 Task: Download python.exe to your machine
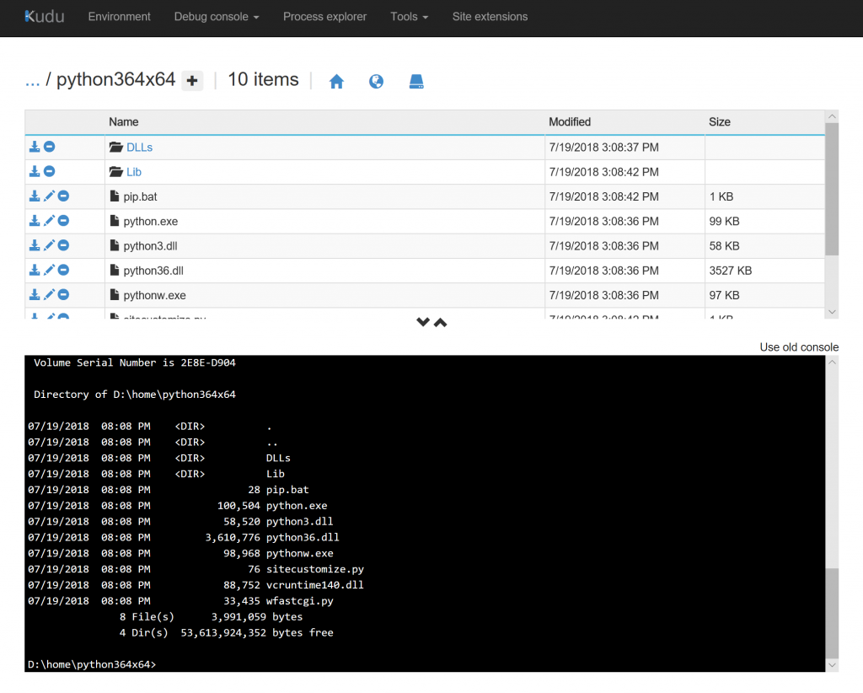(35, 220)
